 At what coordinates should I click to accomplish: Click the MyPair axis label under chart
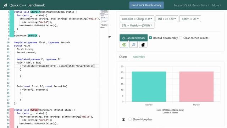pos(196,105)
